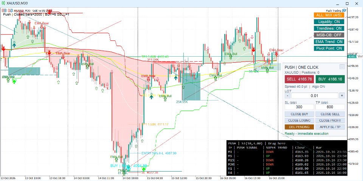Click the 'Ready - immediate execution' status text
363x181 pixels.
click(307, 133)
